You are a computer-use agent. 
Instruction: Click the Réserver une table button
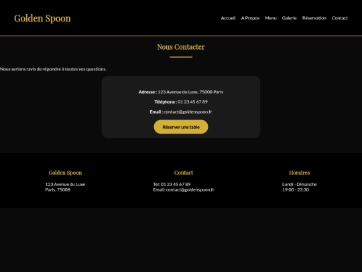pyautogui.click(x=181, y=127)
